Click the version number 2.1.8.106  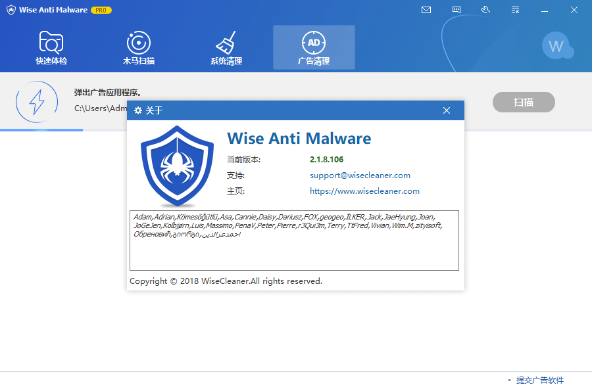326,160
